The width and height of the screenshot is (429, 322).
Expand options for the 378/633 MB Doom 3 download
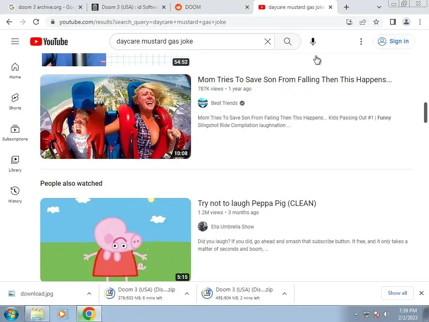pyautogui.click(x=187, y=293)
